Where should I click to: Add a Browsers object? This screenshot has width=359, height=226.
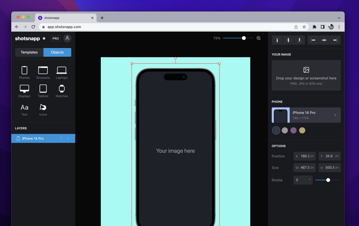click(x=43, y=73)
